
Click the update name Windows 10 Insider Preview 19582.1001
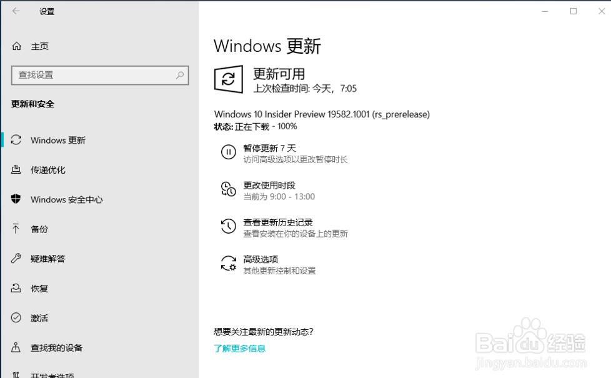click(x=322, y=114)
